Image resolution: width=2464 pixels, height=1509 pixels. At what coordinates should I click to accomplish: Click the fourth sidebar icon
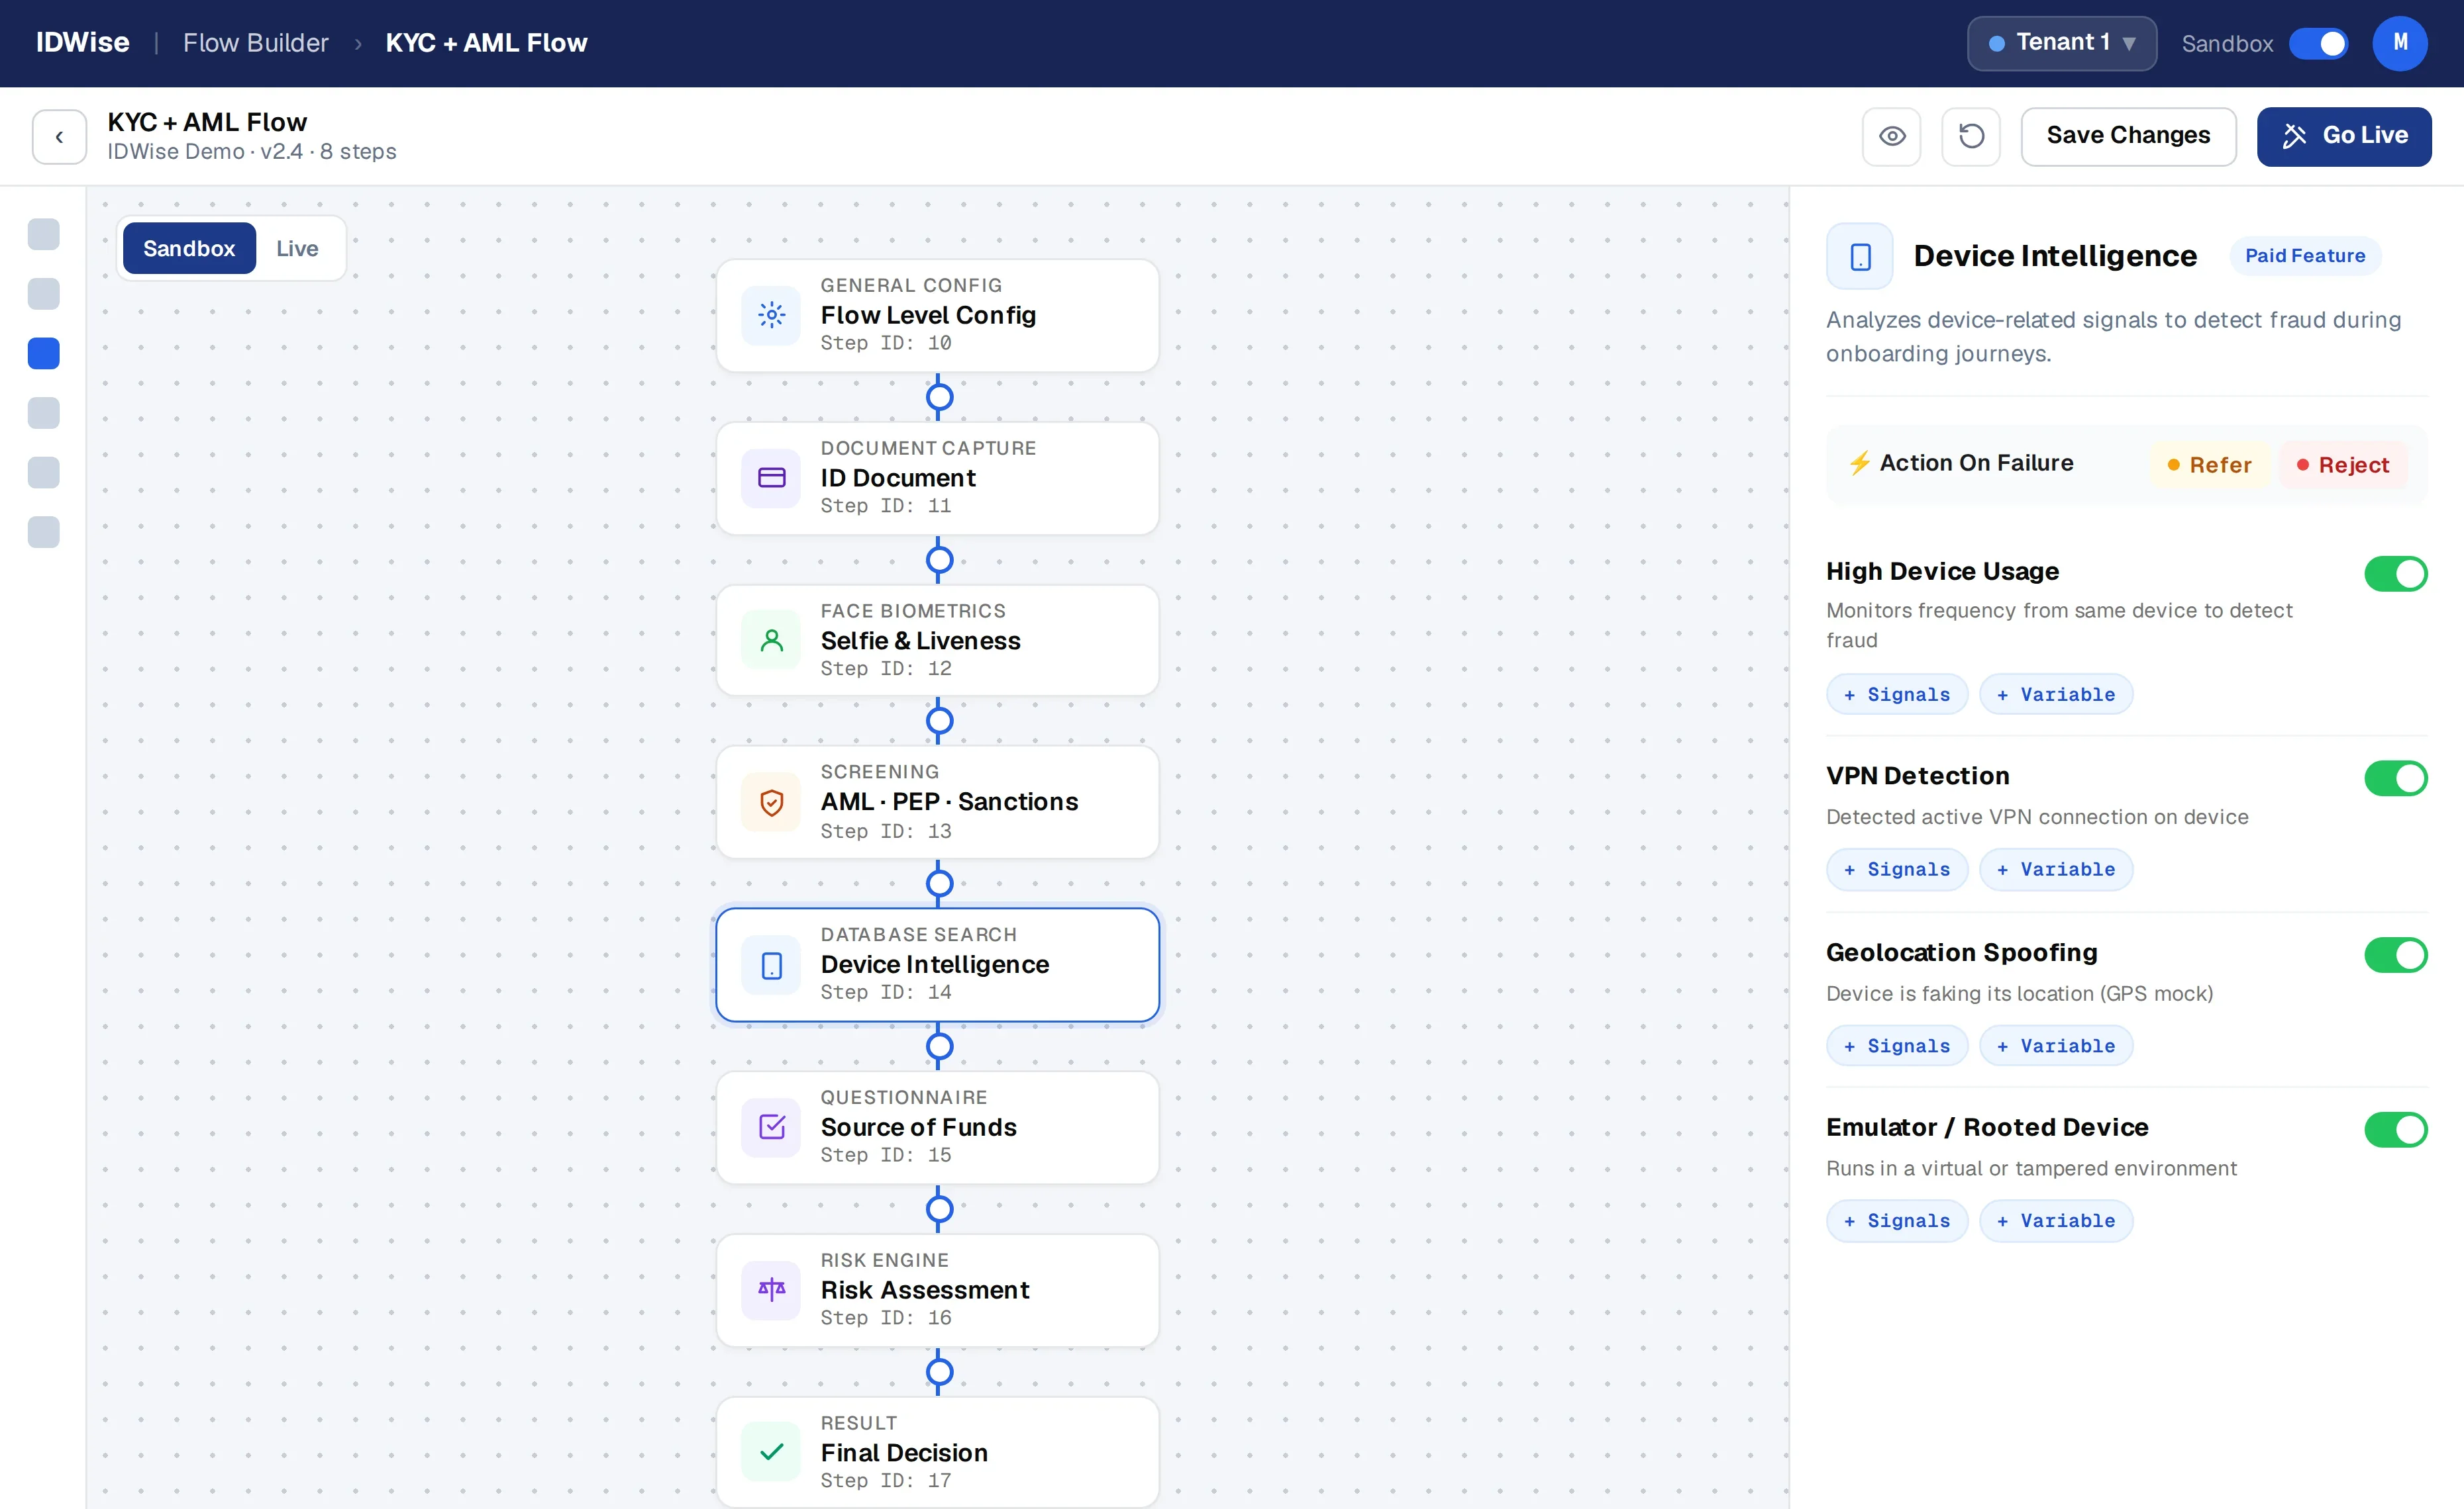(44, 413)
